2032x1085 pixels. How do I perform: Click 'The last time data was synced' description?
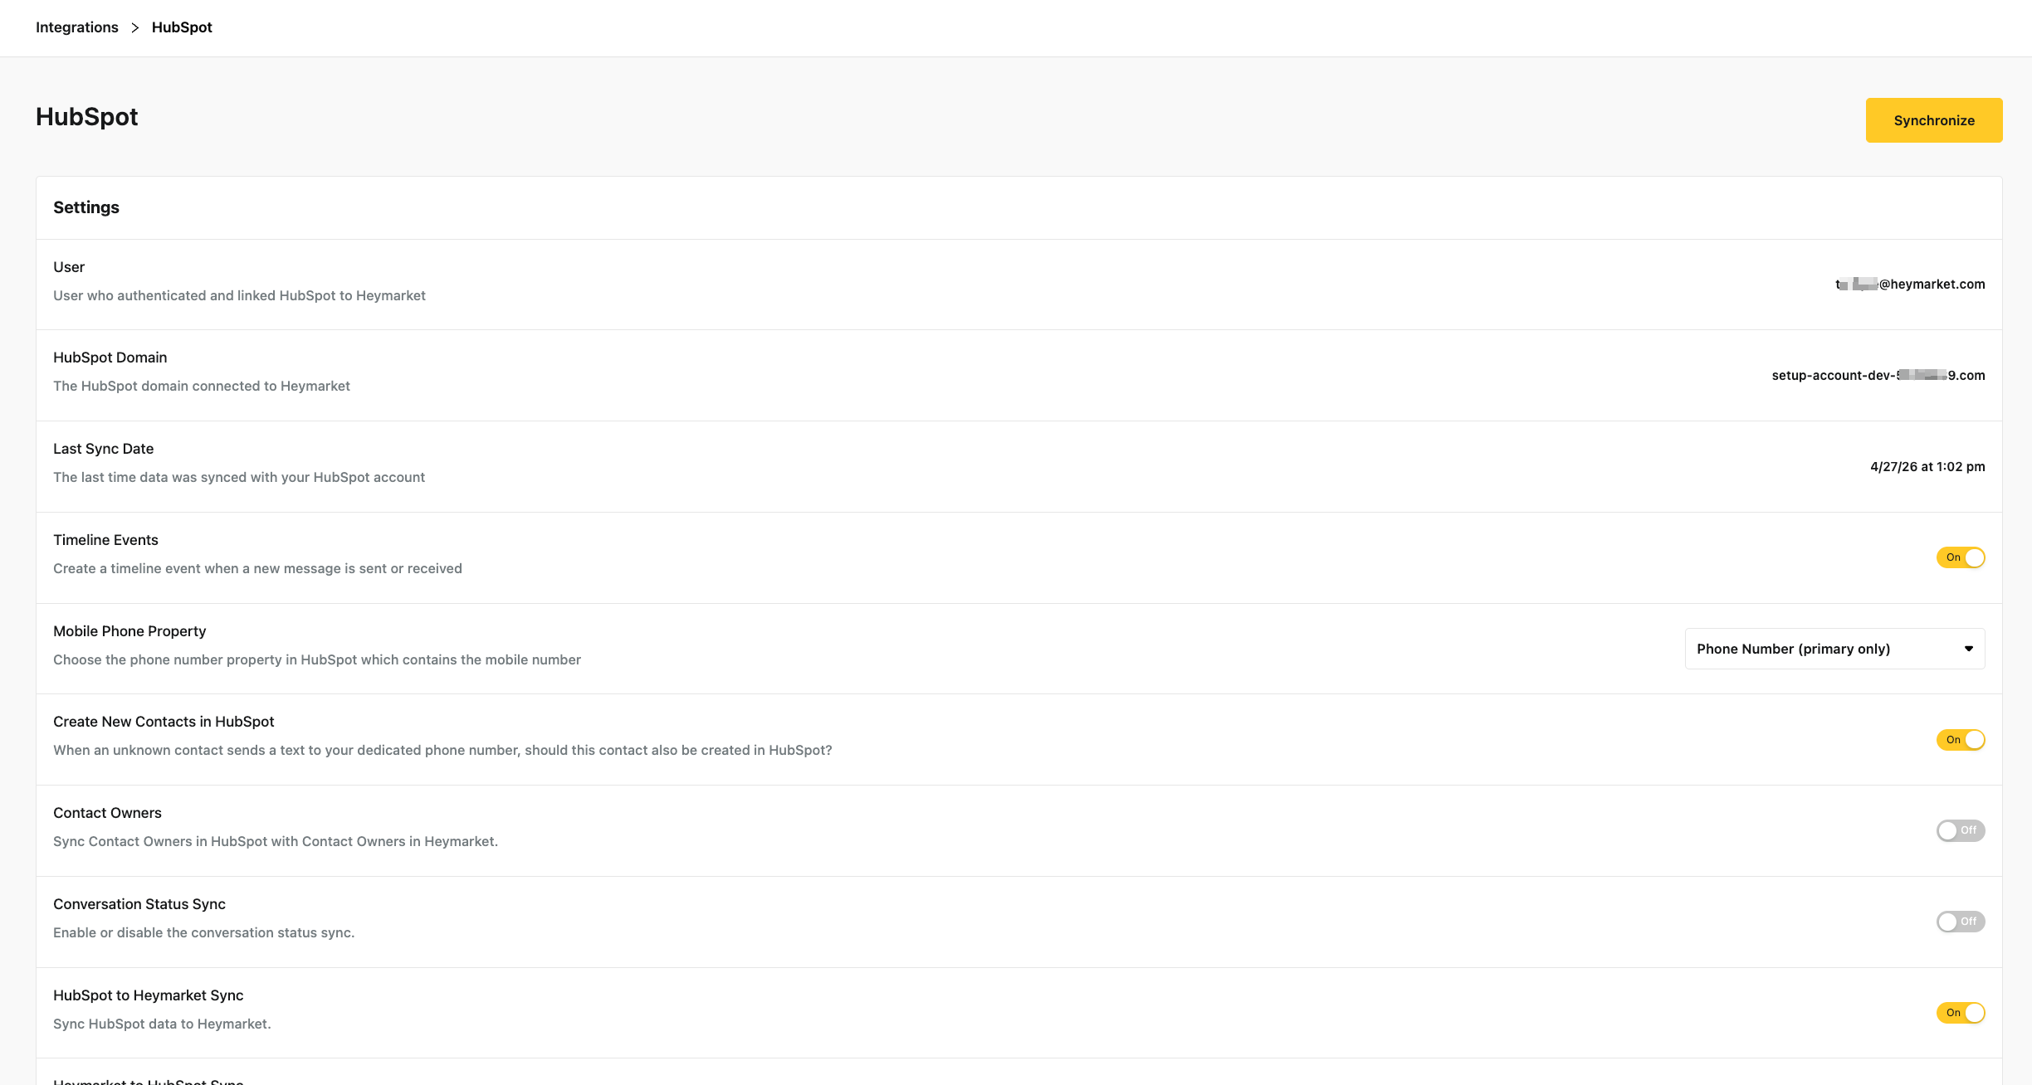tap(239, 477)
